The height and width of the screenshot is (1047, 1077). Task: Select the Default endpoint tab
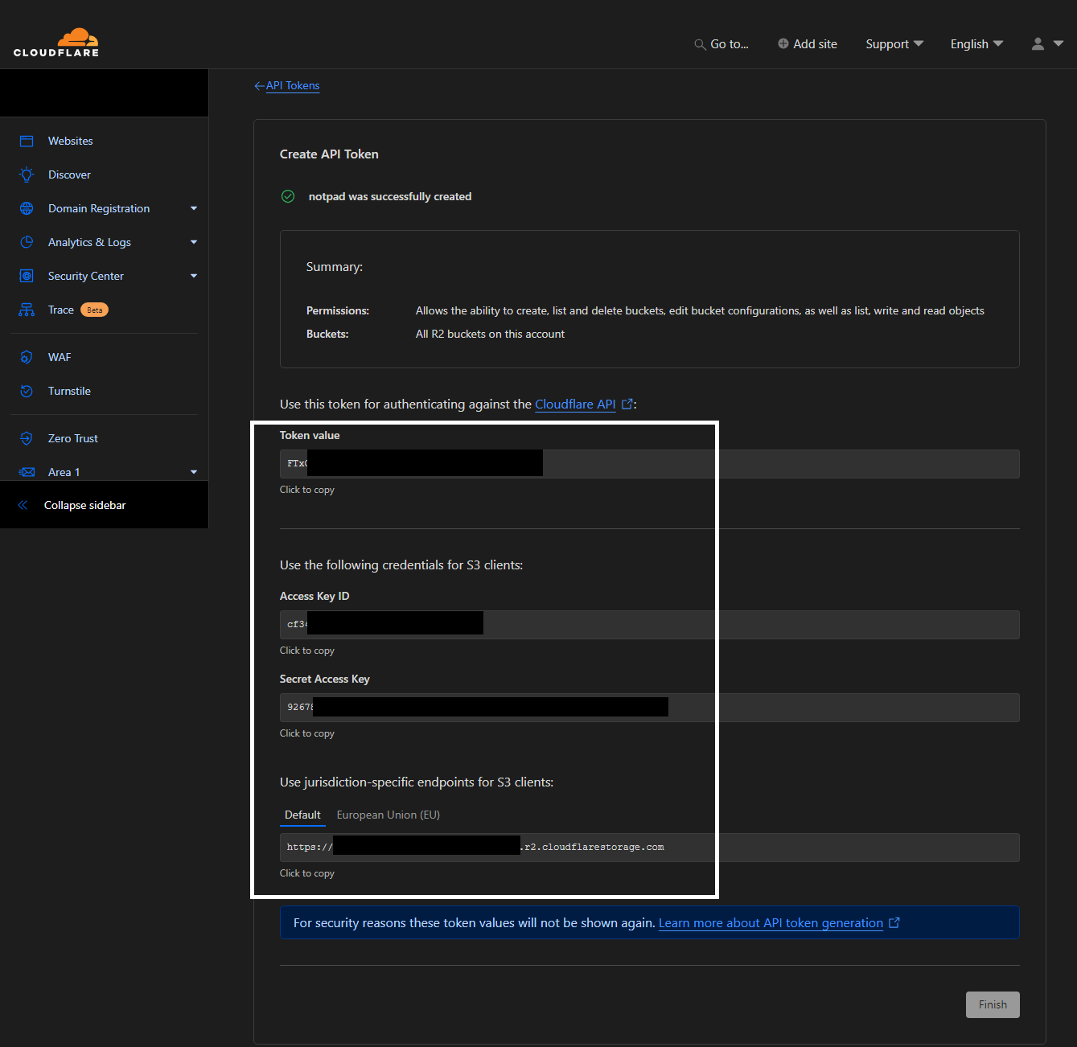coord(302,815)
